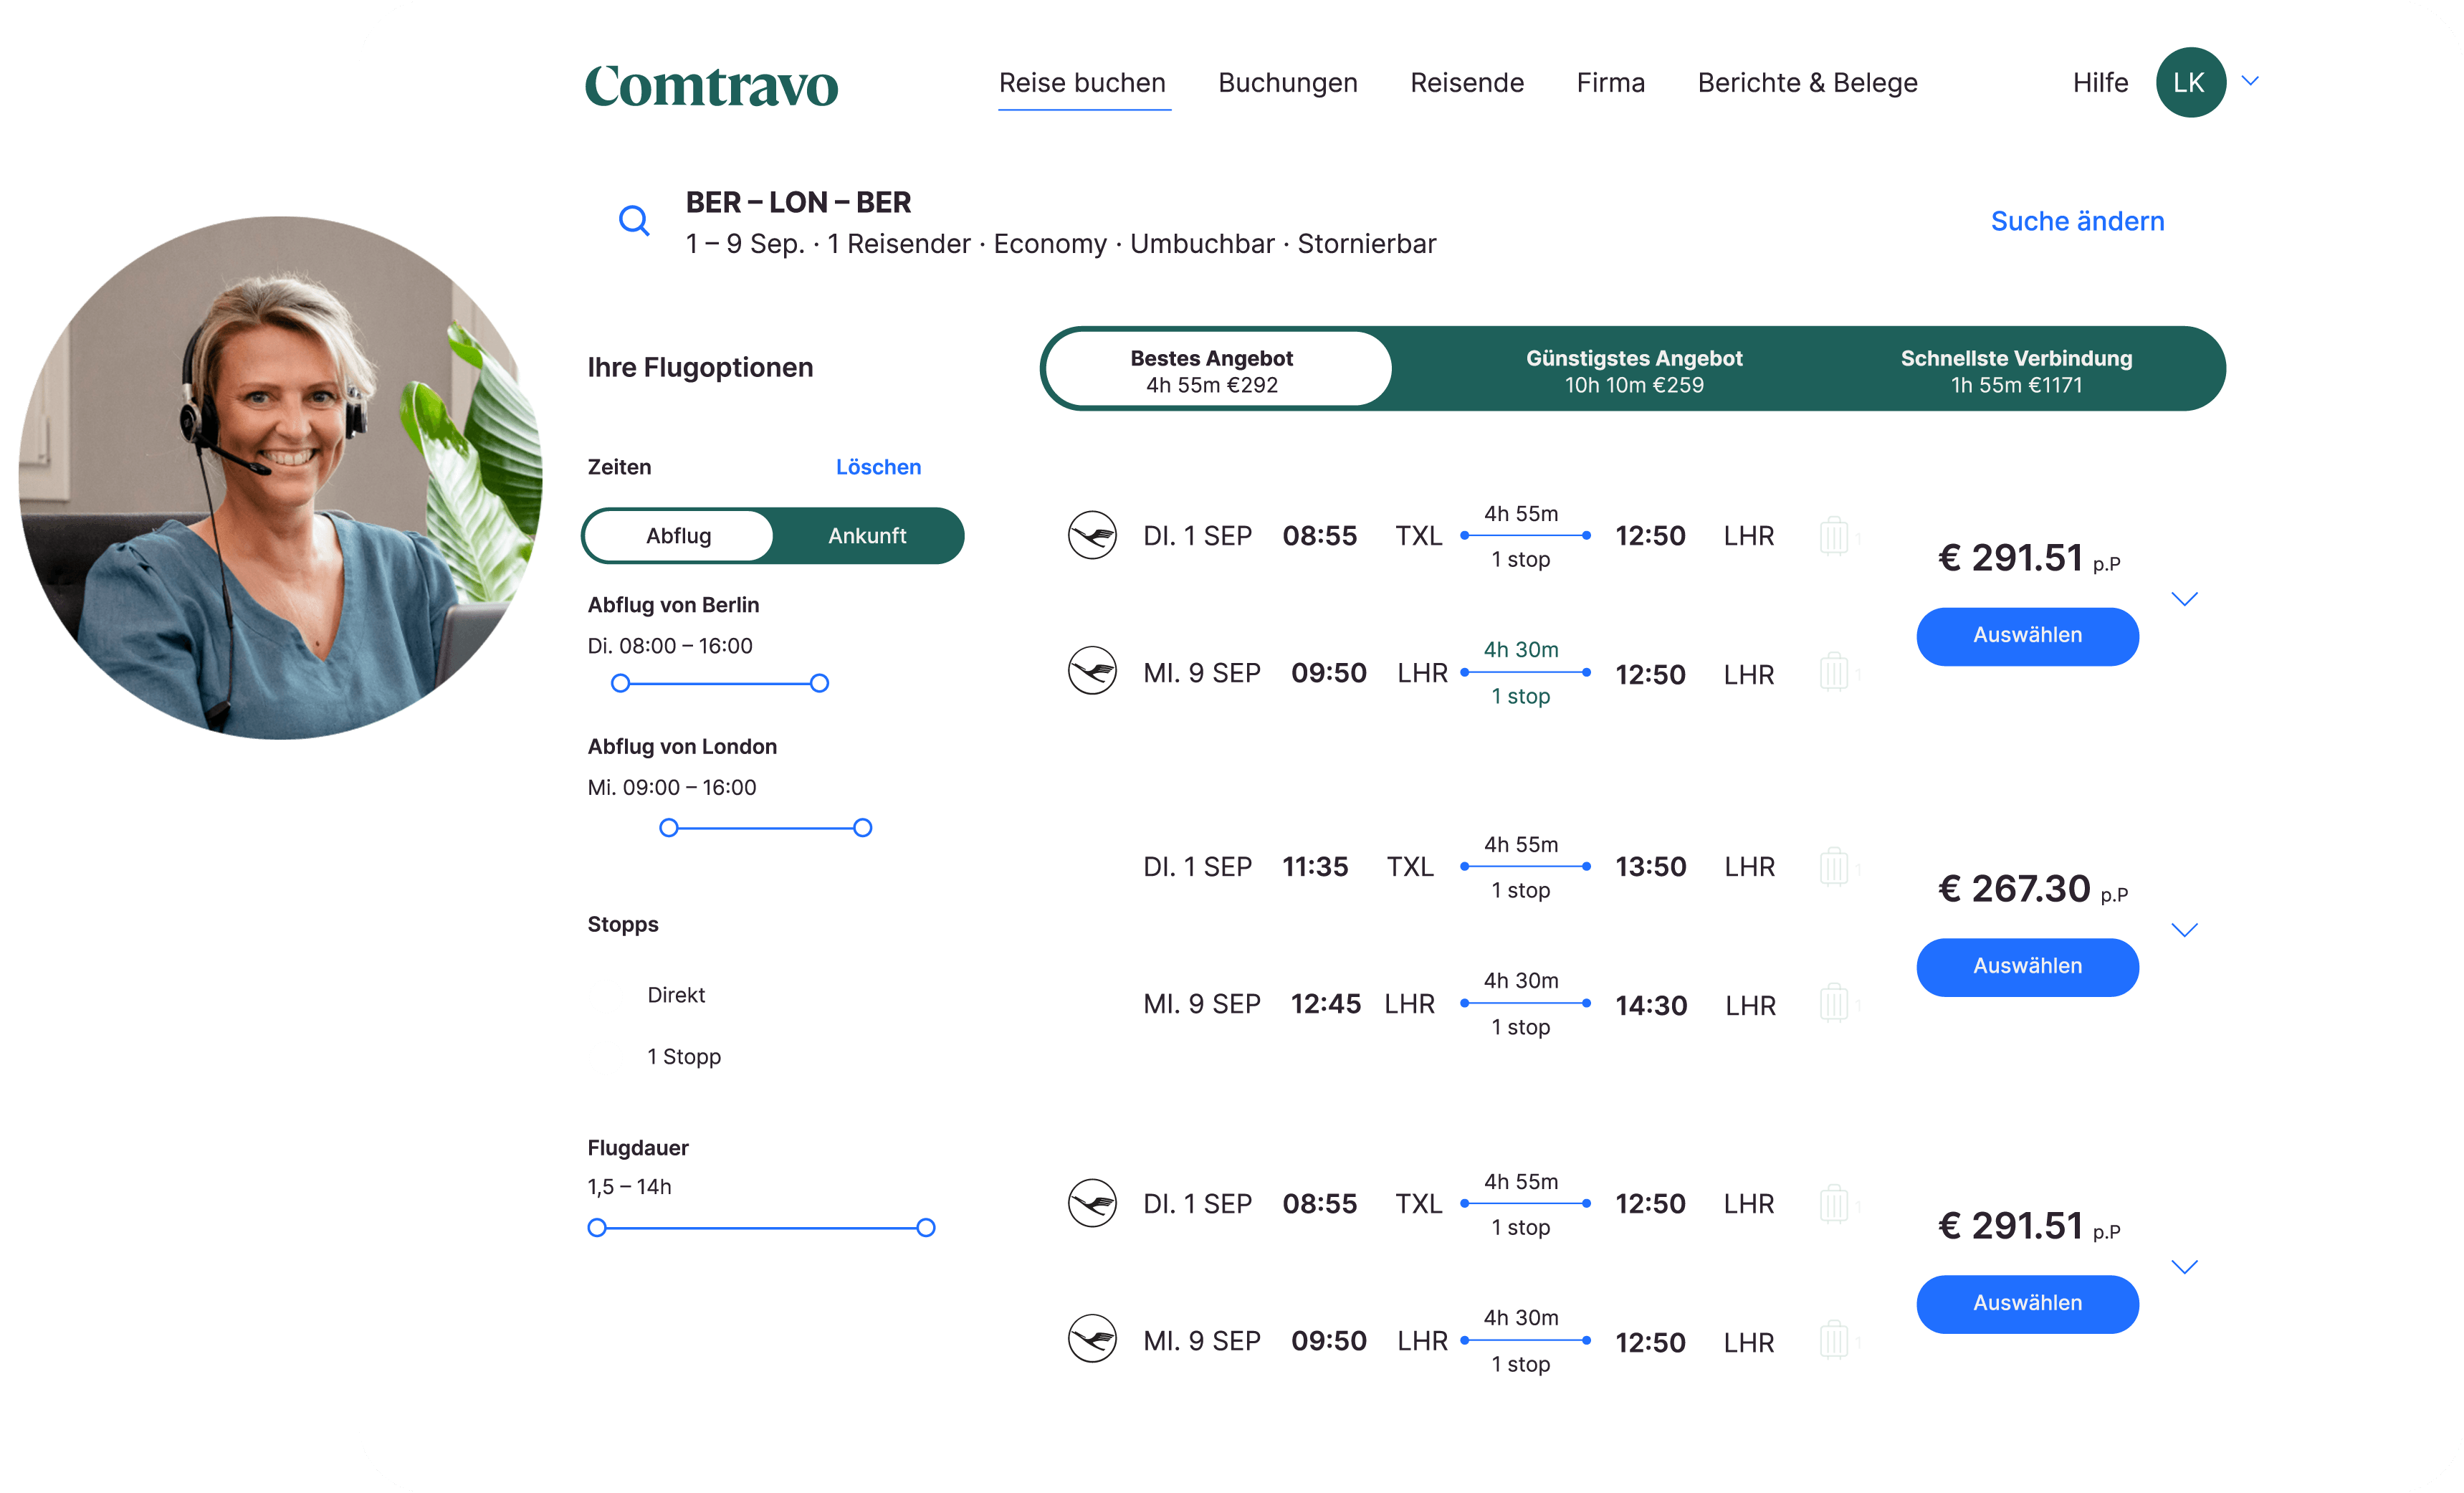This screenshot has width=2464, height=1493.
Task: Click luggage icon on last 08:55 outbound flight
Action: pyautogui.click(x=1833, y=1204)
